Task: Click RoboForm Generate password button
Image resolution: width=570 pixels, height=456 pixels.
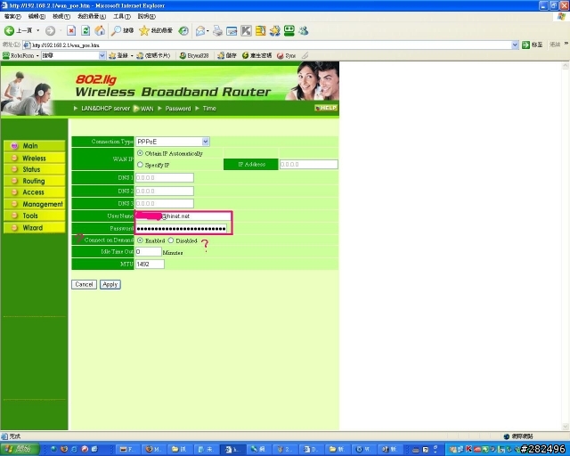Action: click(256, 55)
